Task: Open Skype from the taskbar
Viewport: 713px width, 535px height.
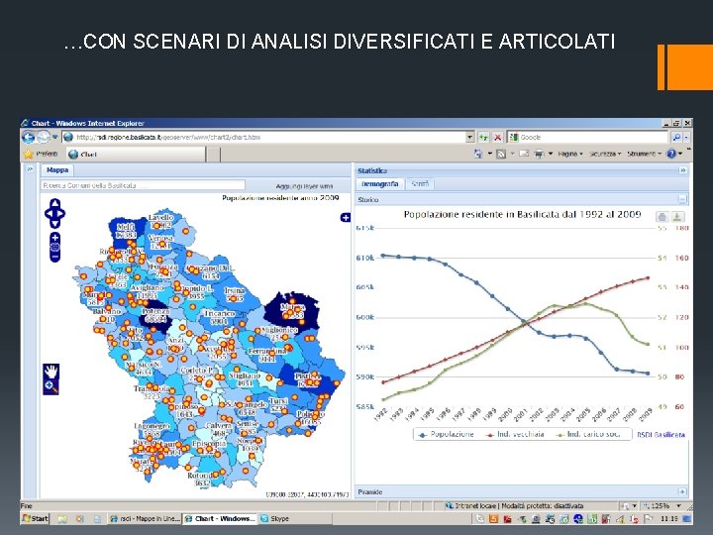Action: 275,518
